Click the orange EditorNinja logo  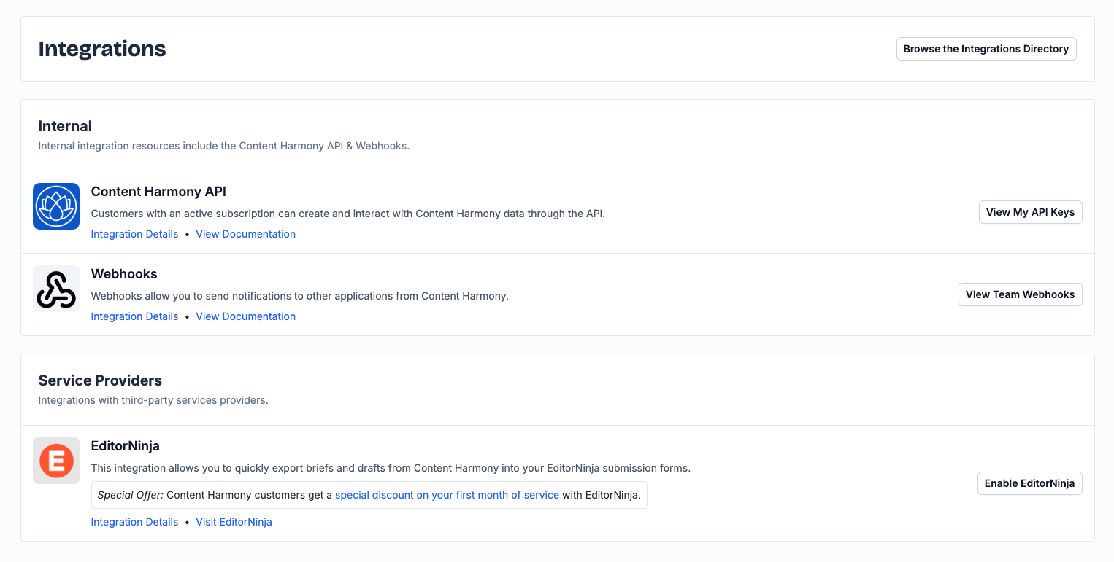pos(56,461)
